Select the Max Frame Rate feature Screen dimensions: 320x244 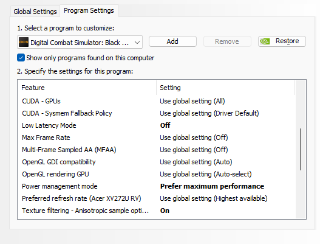tap(46, 138)
